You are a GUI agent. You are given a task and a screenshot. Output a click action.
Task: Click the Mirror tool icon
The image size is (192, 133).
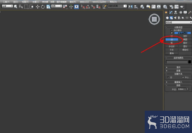coord(131,7)
